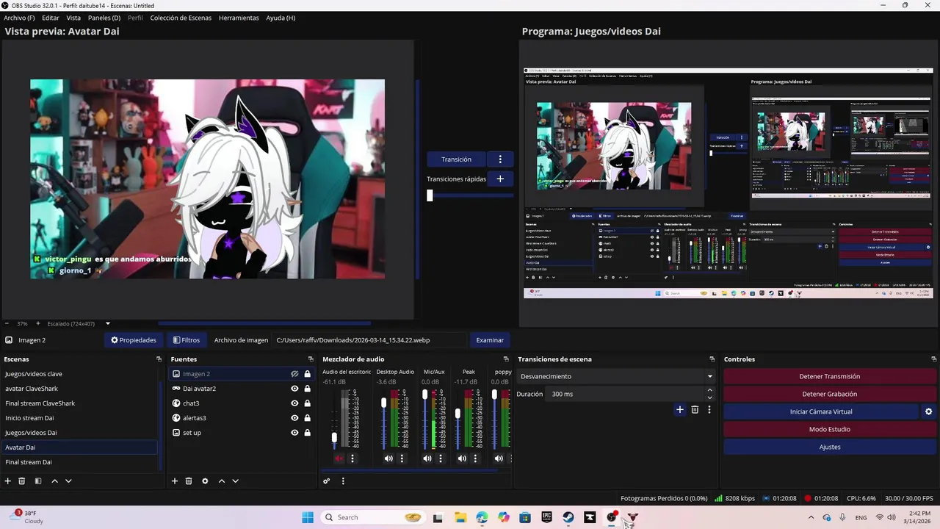Open audio mixer menu three-dot icon
940x529 pixels.
click(x=343, y=481)
